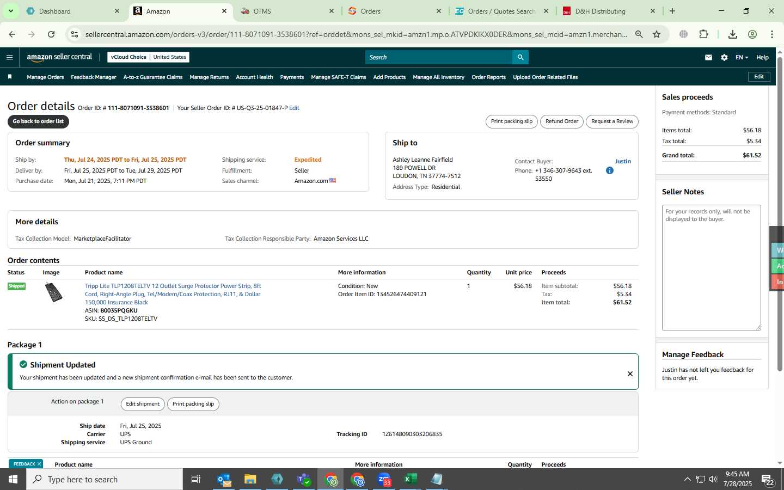The width and height of the screenshot is (784, 490).
Task: Open the browser extensions puzzle icon
Action: pos(703,34)
